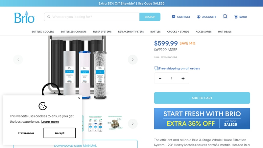The height and width of the screenshot is (148, 263).
Task: Close the cookie notice popup
Action: click(x=79, y=98)
